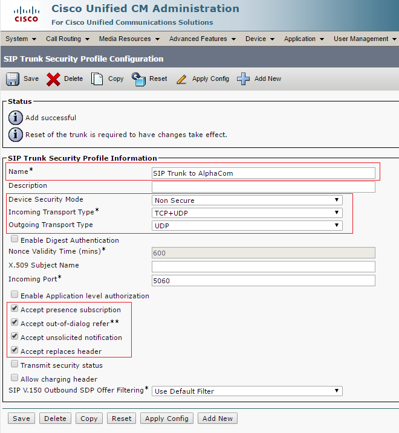Screen dimensions: 399x433
Task: Click the Delete text in top toolbar
Action: (x=73, y=79)
